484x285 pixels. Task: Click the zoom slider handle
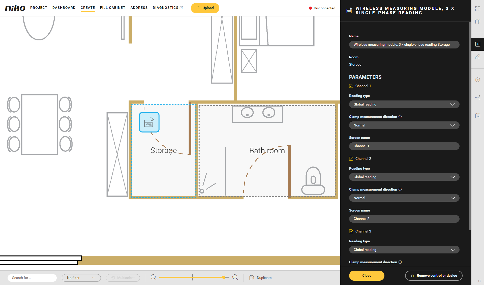point(224,277)
